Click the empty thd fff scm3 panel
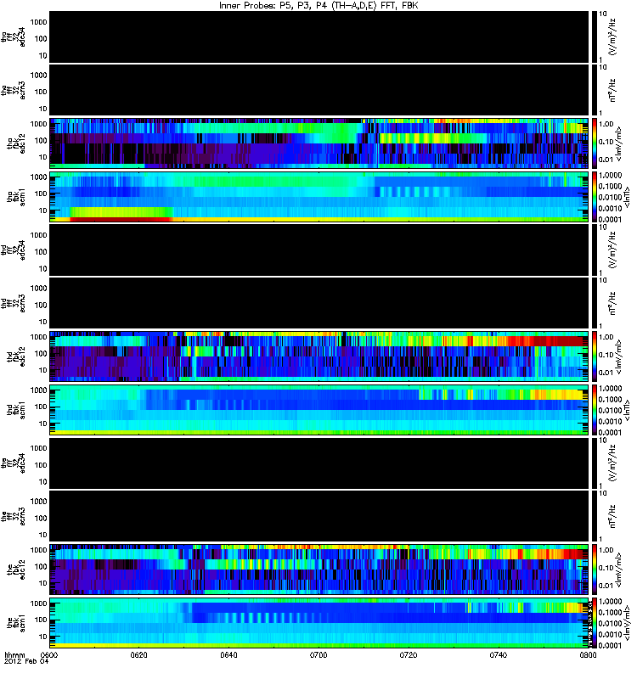The width and height of the screenshot is (637, 679). pyautogui.click(x=319, y=303)
